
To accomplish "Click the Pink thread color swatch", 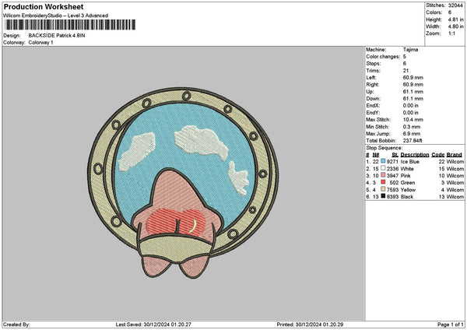I will pos(383,175).
